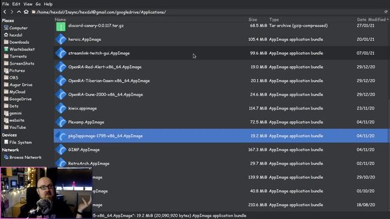
Task: Open the View menu
Action: click(x=28, y=4)
